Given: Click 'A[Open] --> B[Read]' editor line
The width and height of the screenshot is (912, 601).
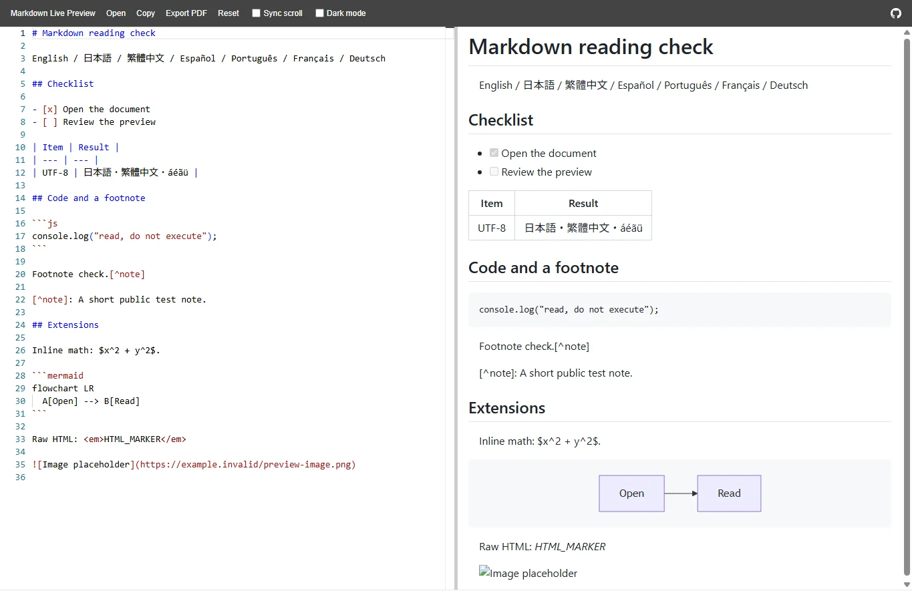Looking at the screenshot, I should [91, 401].
